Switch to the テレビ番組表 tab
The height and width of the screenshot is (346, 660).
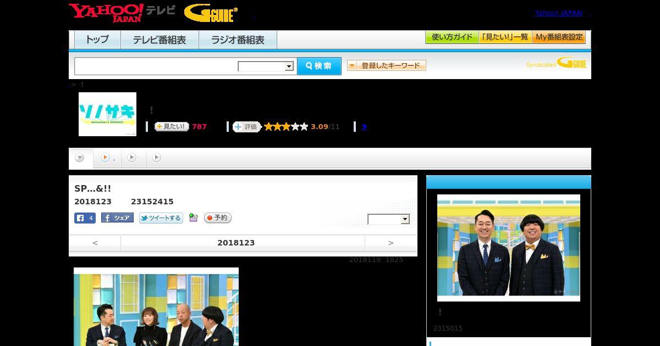159,40
